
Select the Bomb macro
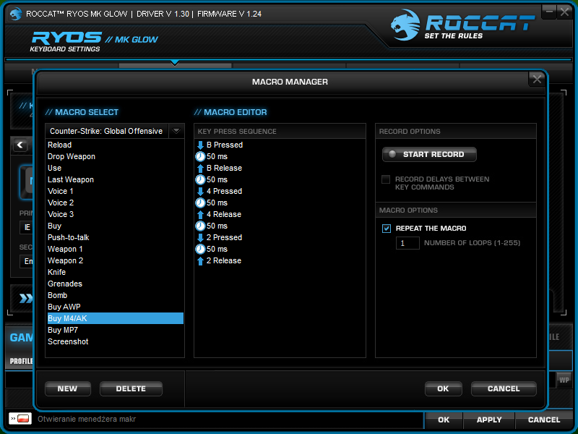(115, 295)
